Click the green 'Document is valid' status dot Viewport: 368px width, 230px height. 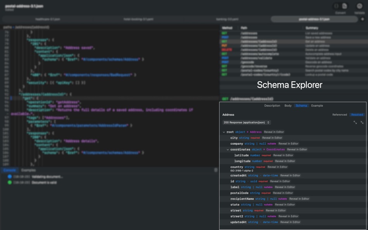[9, 181]
